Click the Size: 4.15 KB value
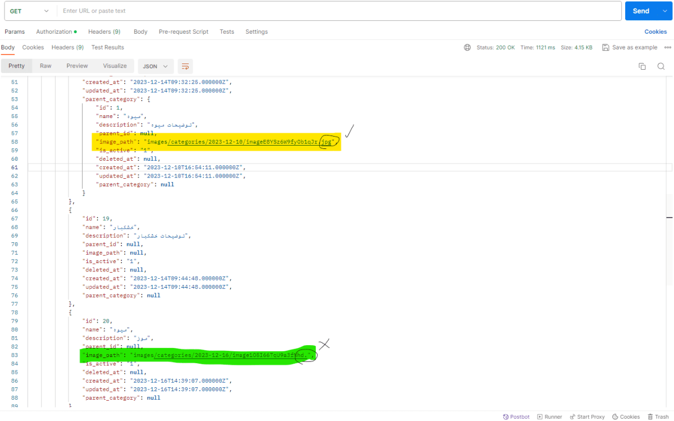Screen dimensions: 674x421 click(576, 48)
